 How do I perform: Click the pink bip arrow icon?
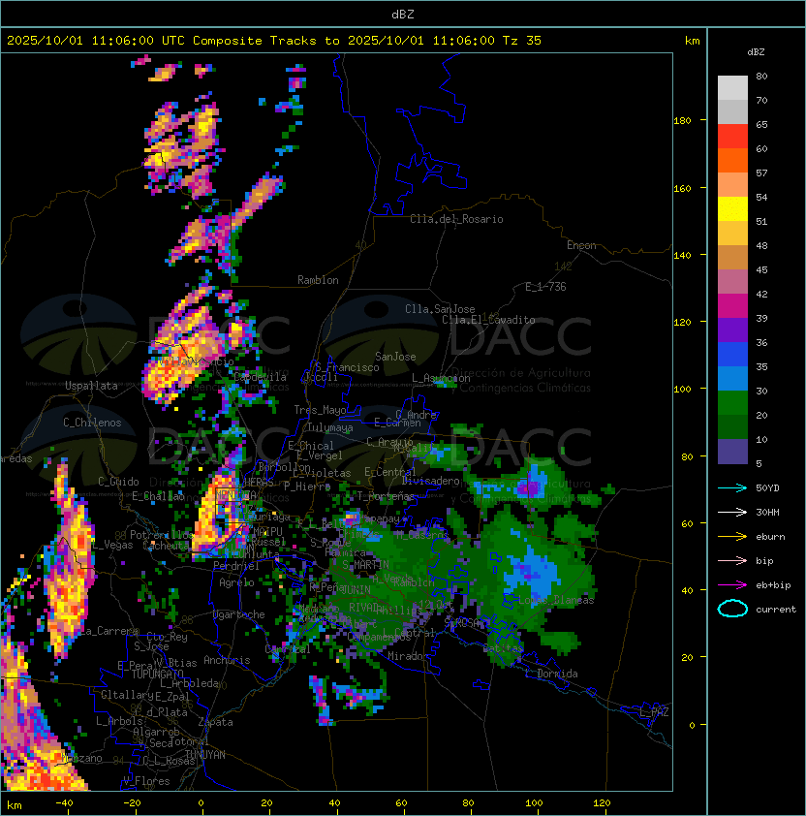(x=732, y=560)
